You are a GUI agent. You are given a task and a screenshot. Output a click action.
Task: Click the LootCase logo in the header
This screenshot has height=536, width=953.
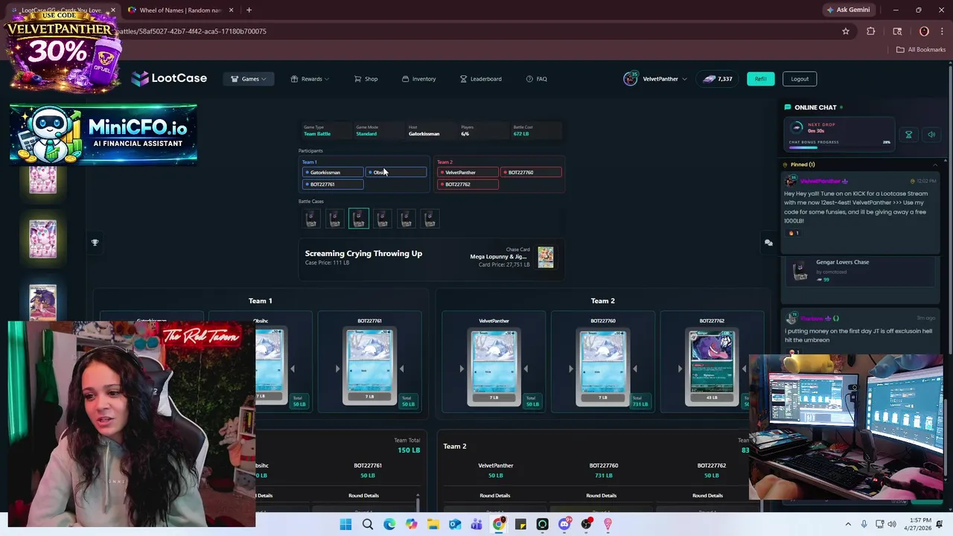click(x=169, y=78)
